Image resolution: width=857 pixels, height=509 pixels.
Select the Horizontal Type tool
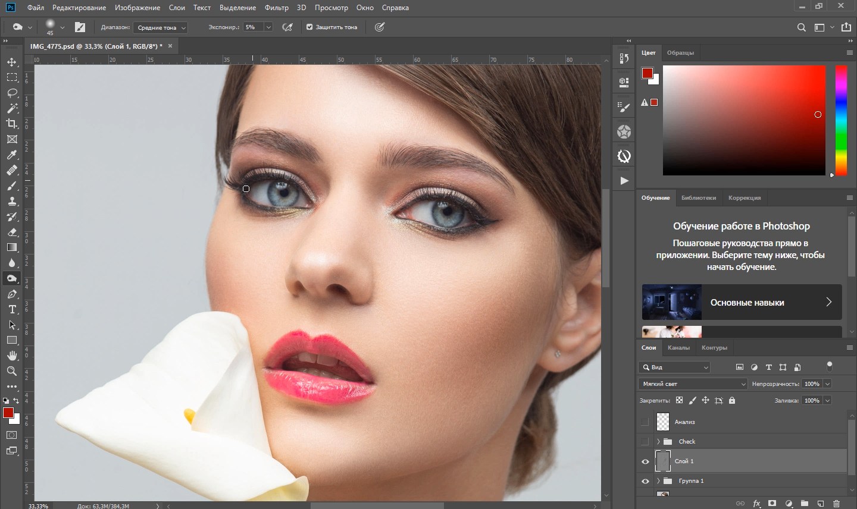click(12, 310)
